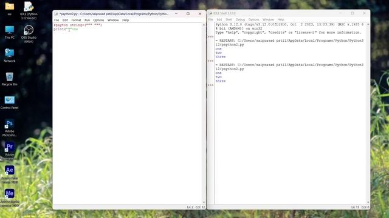Click the first RESTART line in shell
389x218 pixels.
point(289,42)
